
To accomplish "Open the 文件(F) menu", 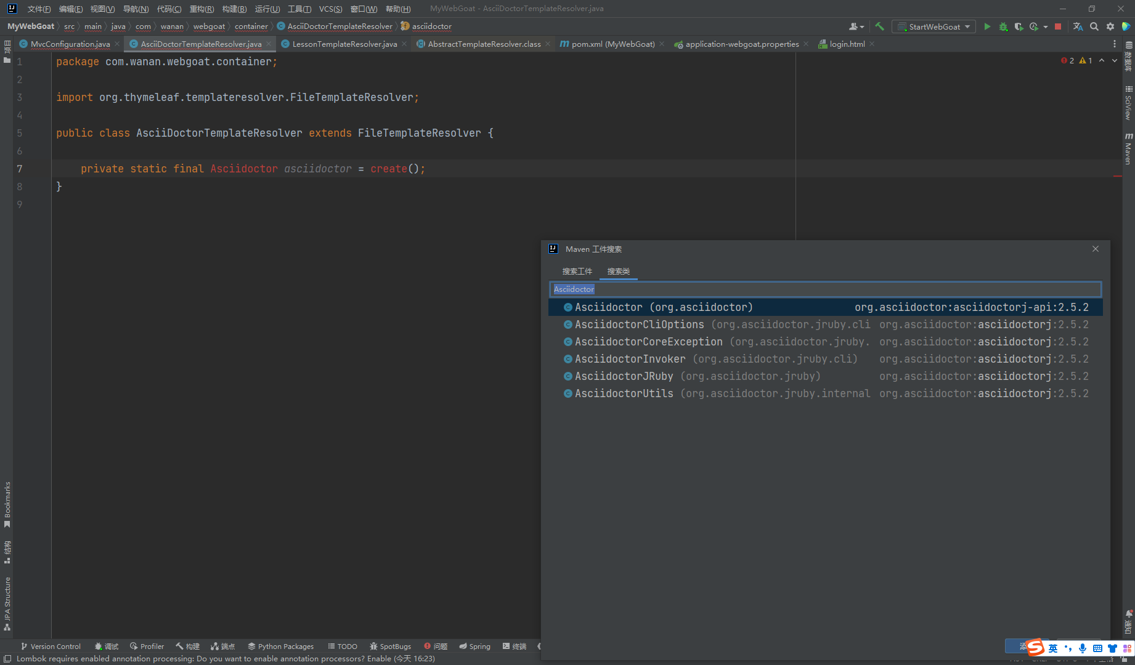I will [39, 9].
